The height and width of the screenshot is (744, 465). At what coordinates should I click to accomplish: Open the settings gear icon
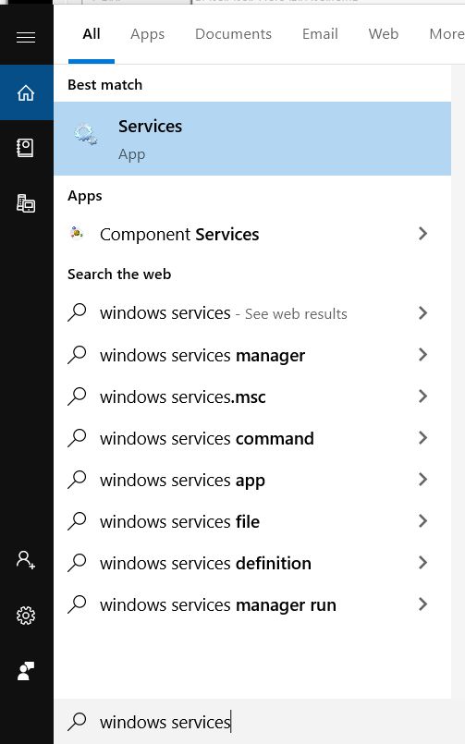click(26, 616)
